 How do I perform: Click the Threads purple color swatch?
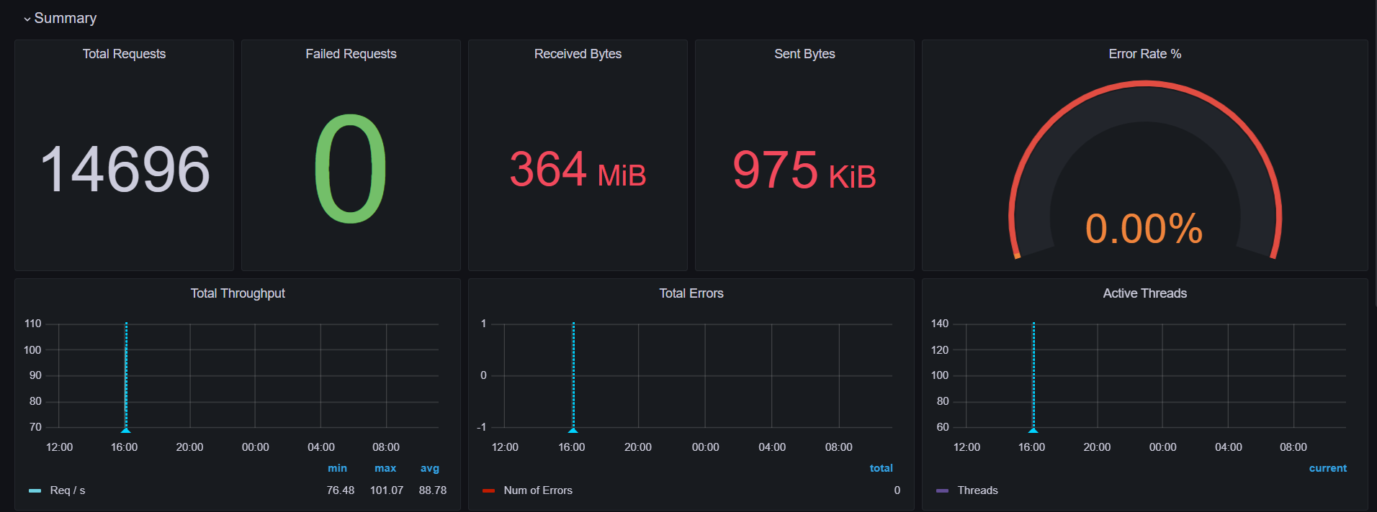pyautogui.click(x=942, y=490)
